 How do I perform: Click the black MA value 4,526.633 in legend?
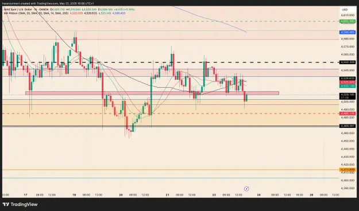pyautogui.click(x=90, y=13)
